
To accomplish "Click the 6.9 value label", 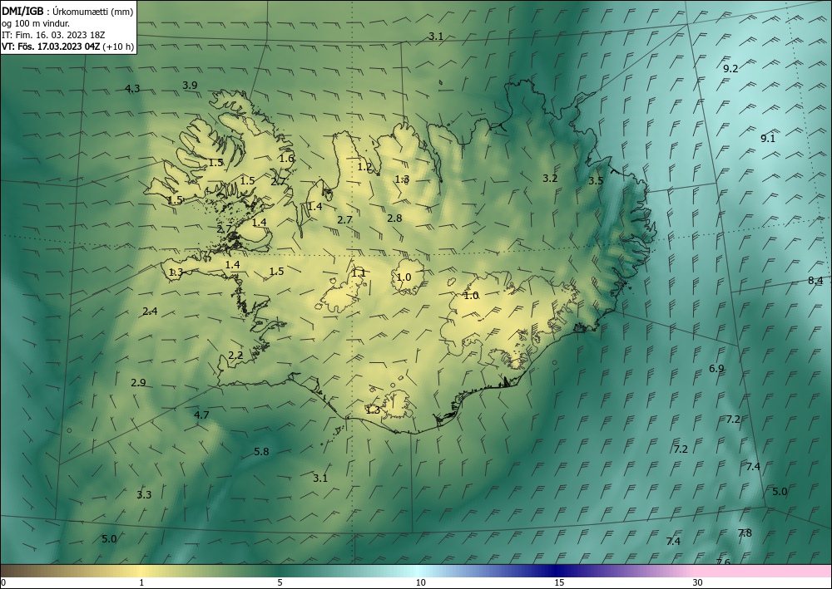I will click(x=717, y=369).
